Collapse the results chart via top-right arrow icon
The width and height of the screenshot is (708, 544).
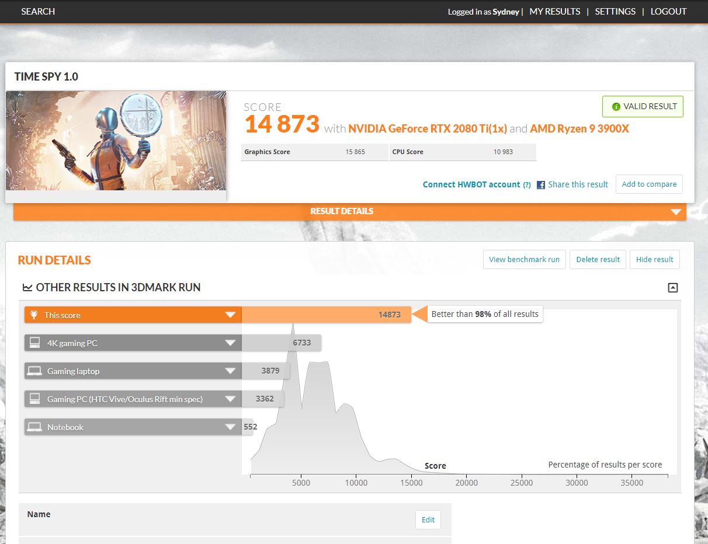672,287
